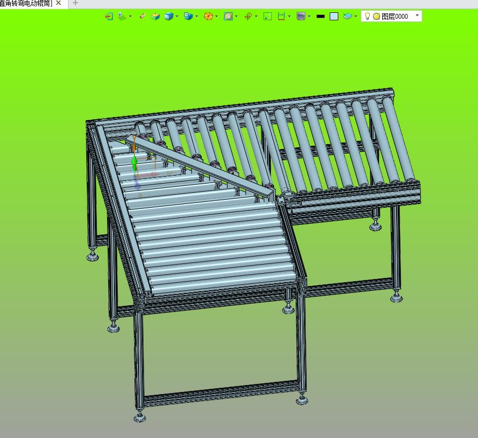Click the yellow circle layer color icon
This screenshot has height=438, width=478.
376,17
